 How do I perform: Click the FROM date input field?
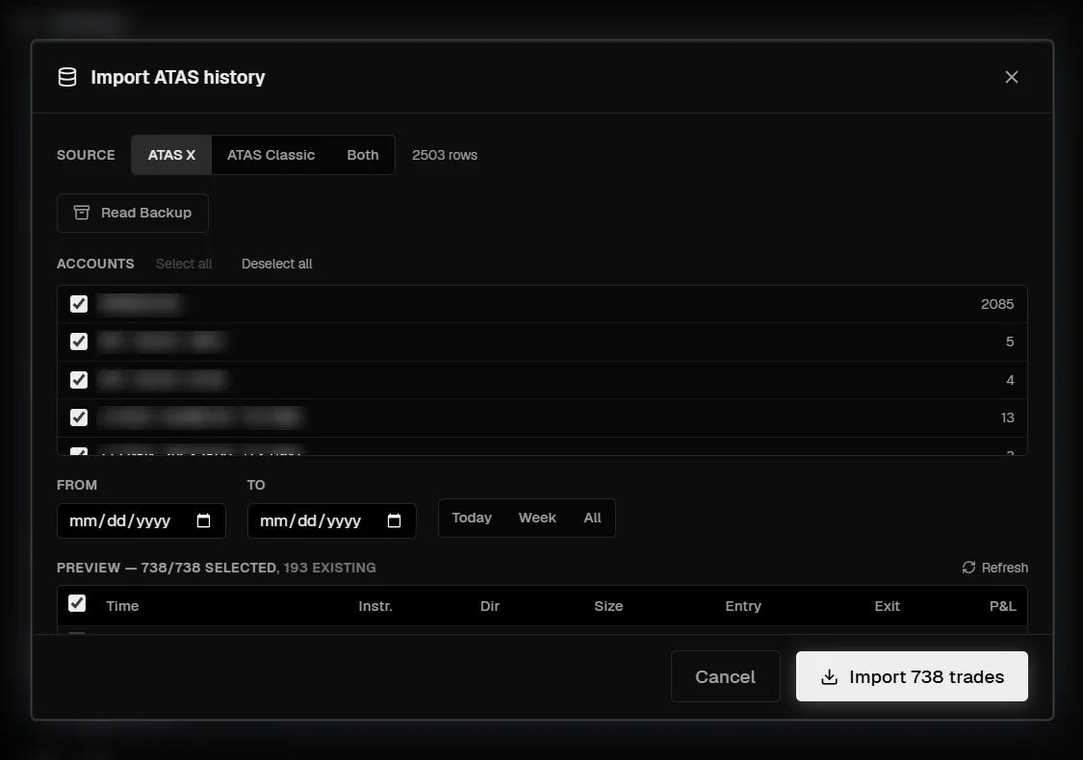[x=141, y=520]
